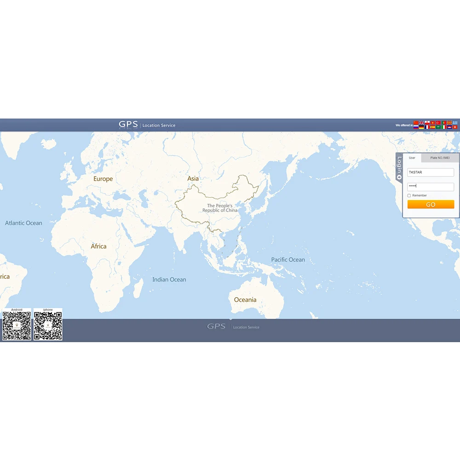
Task: Click "The People's Republic of China" label
Action: 220,208
